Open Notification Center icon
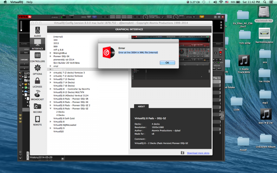Screen dimensions: 277x173 (x=271, y=2)
